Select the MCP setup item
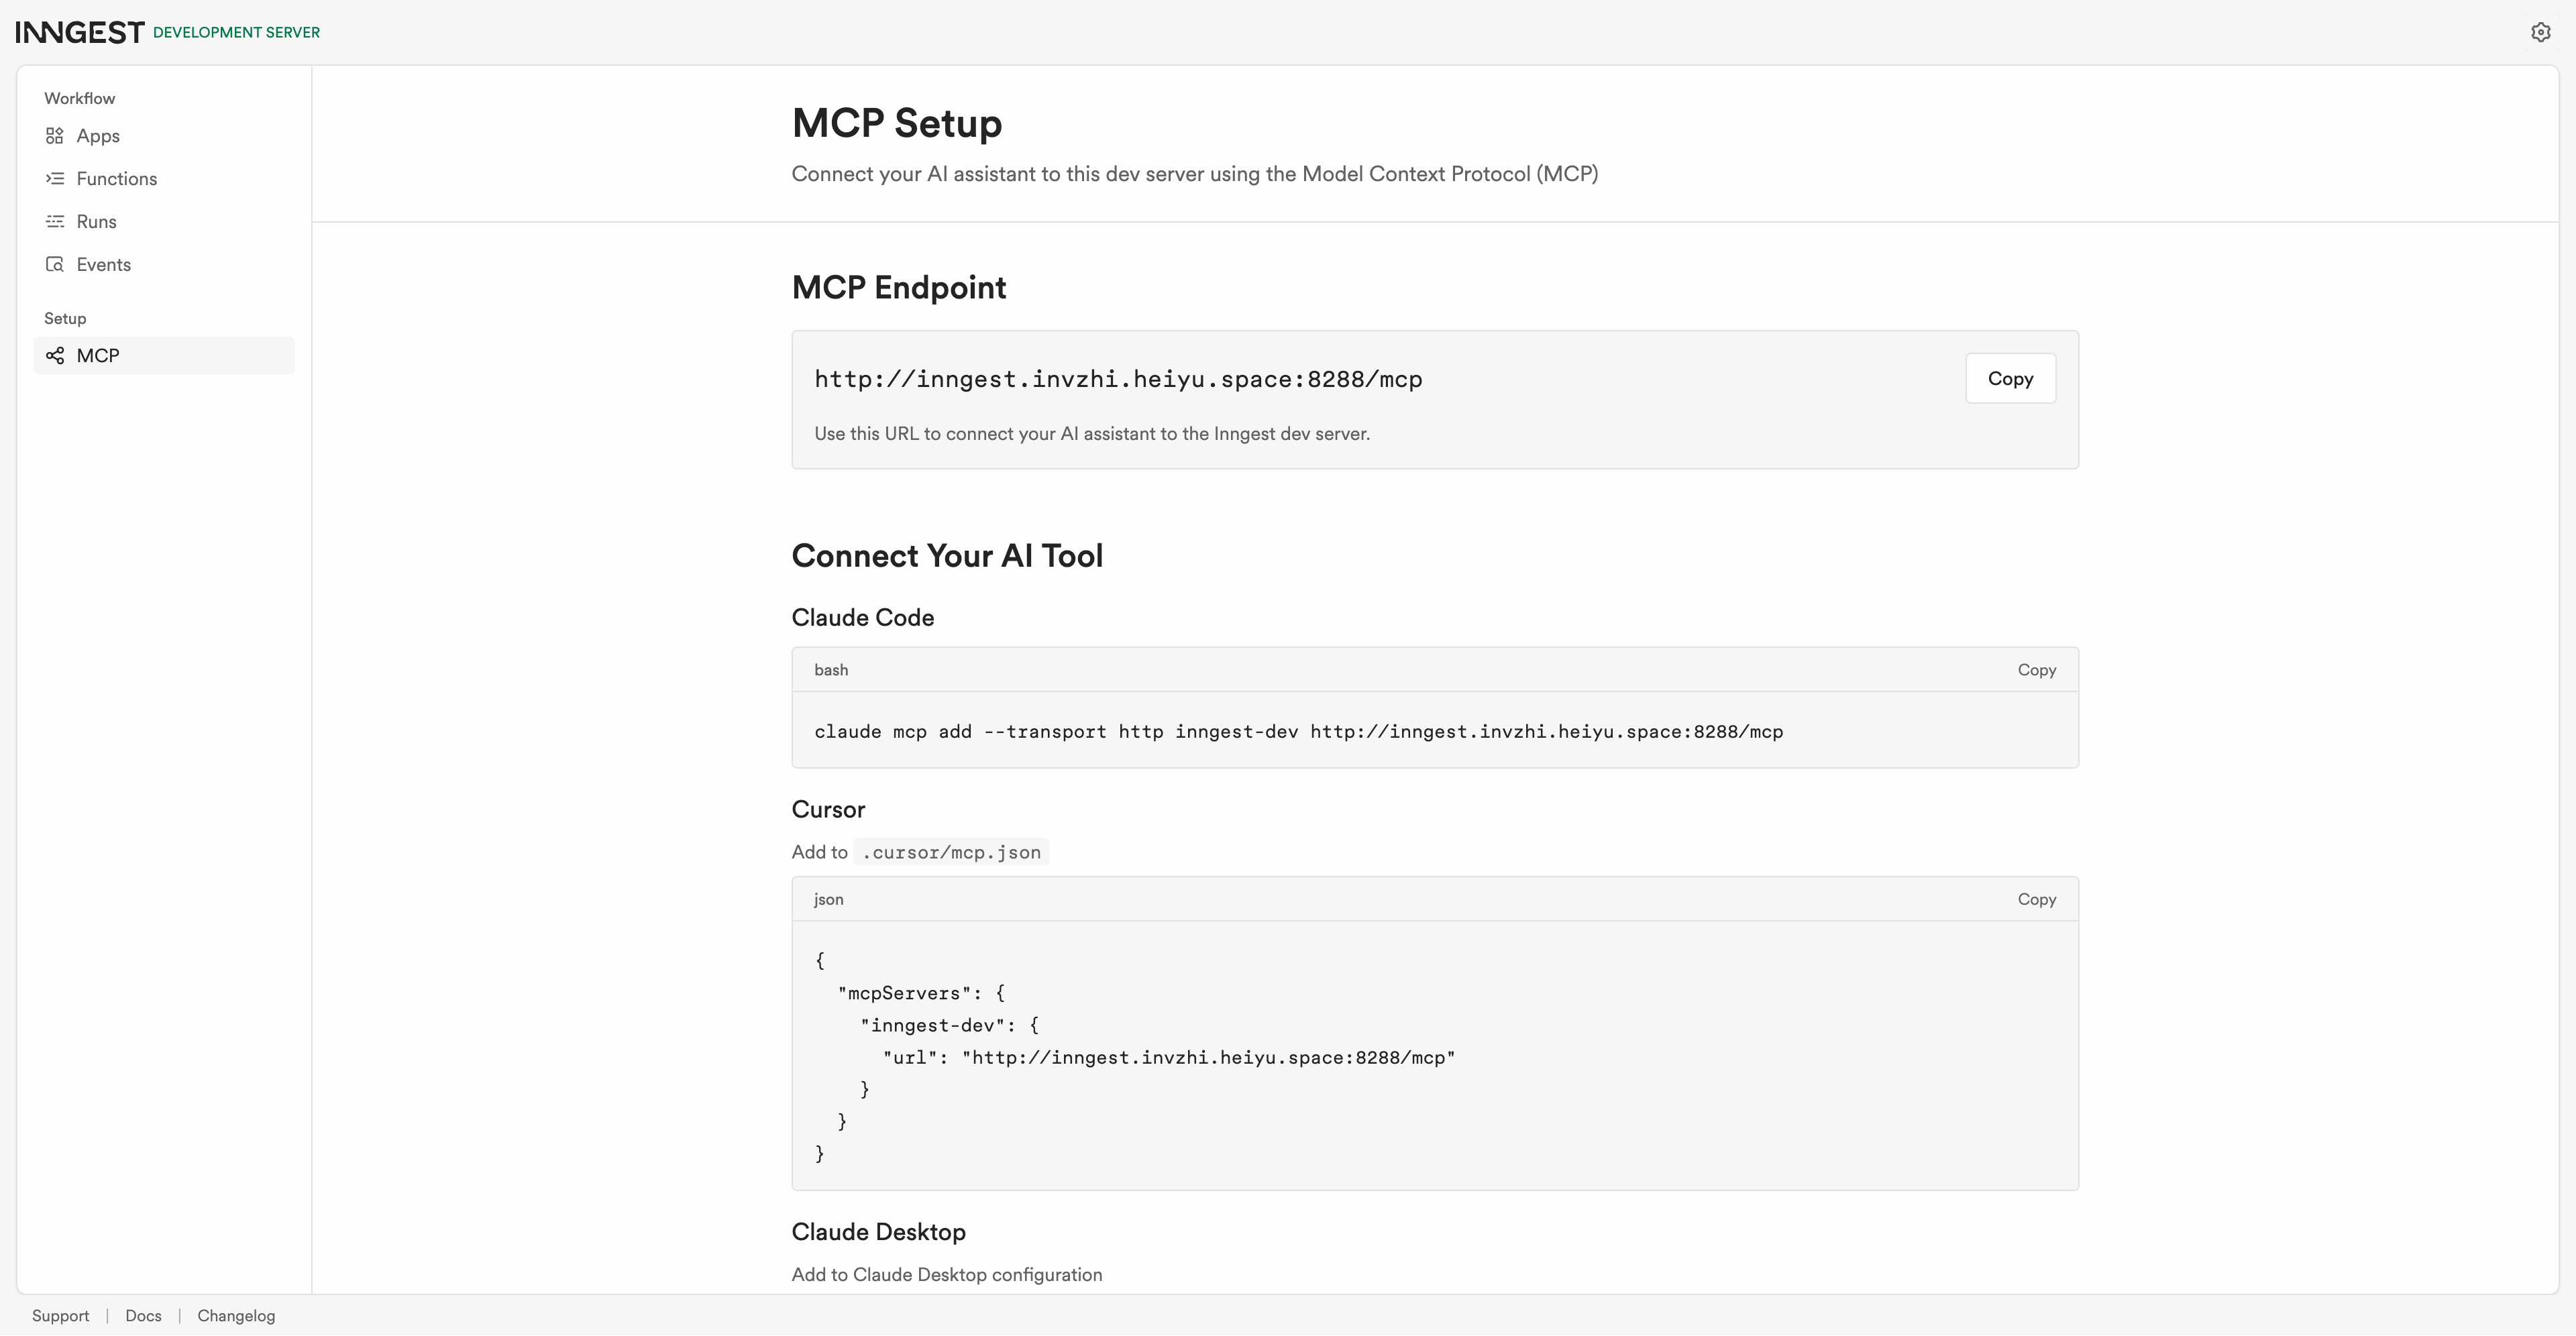Viewport: 2576px width, 1336px height. pyautogui.click(x=164, y=356)
